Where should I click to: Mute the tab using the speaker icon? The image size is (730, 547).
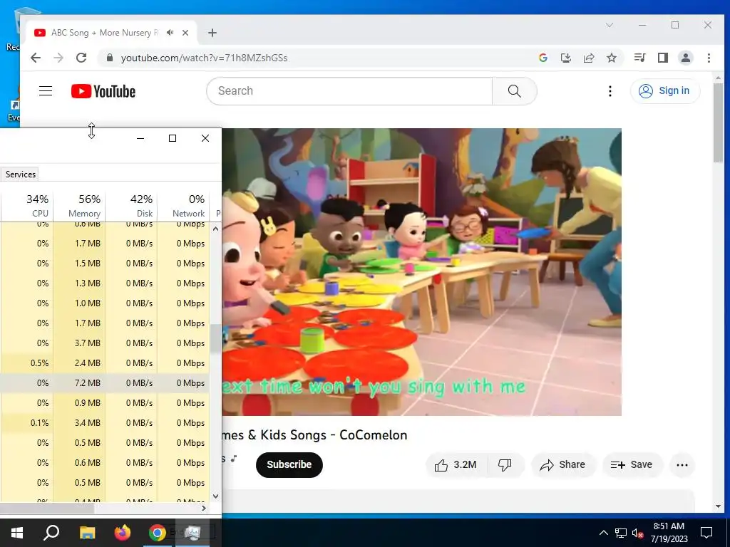[x=170, y=33]
